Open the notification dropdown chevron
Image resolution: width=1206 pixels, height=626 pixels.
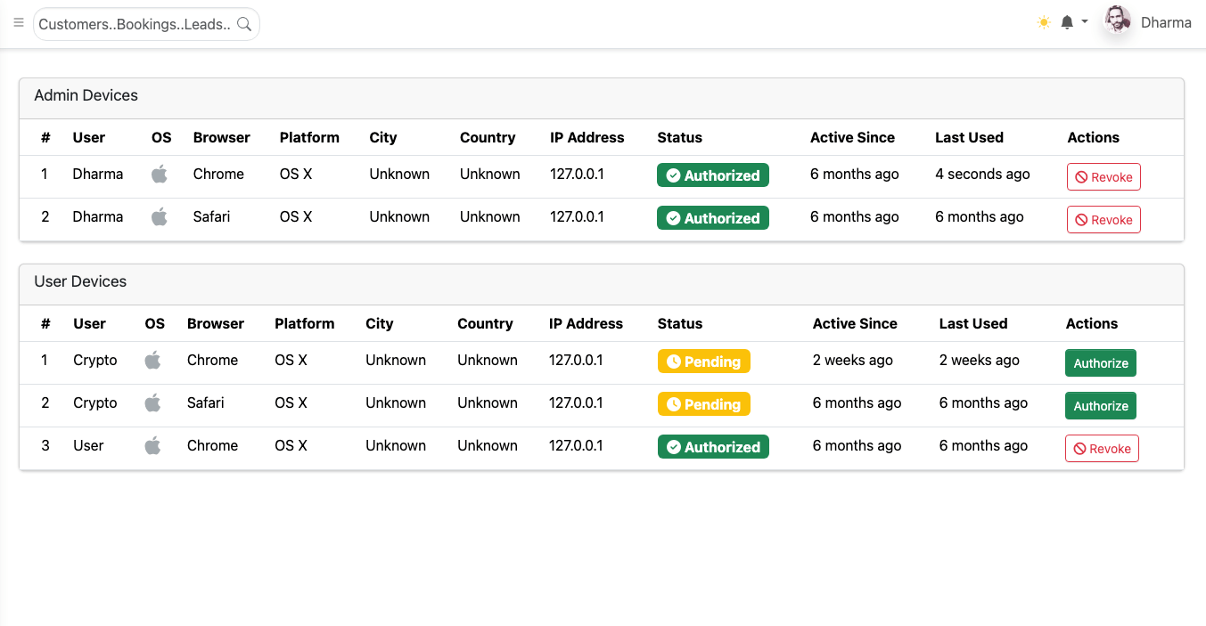coord(1087,22)
